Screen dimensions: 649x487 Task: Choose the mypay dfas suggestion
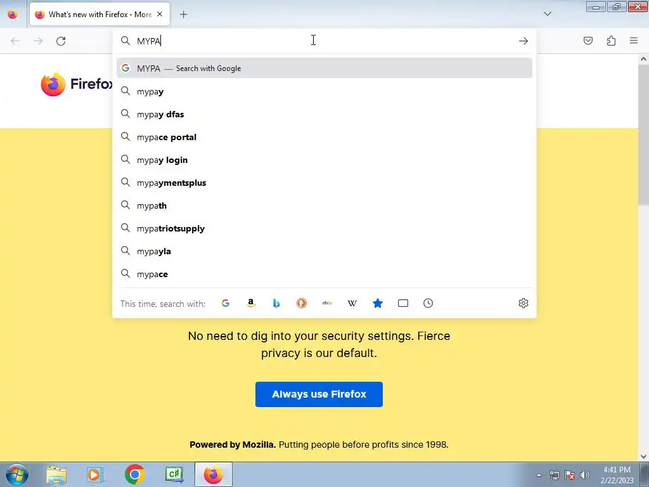click(324, 114)
